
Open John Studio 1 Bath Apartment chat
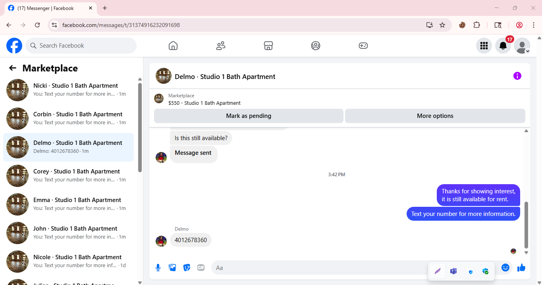pos(68,233)
